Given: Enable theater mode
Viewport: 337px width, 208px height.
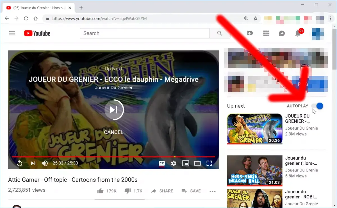Looking at the screenshot, I should pyautogui.click(x=197, y=163).
